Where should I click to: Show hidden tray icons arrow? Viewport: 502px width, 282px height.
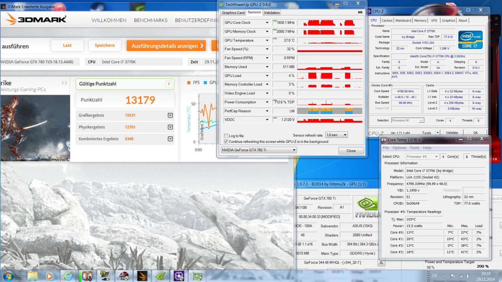pos(444,276)
